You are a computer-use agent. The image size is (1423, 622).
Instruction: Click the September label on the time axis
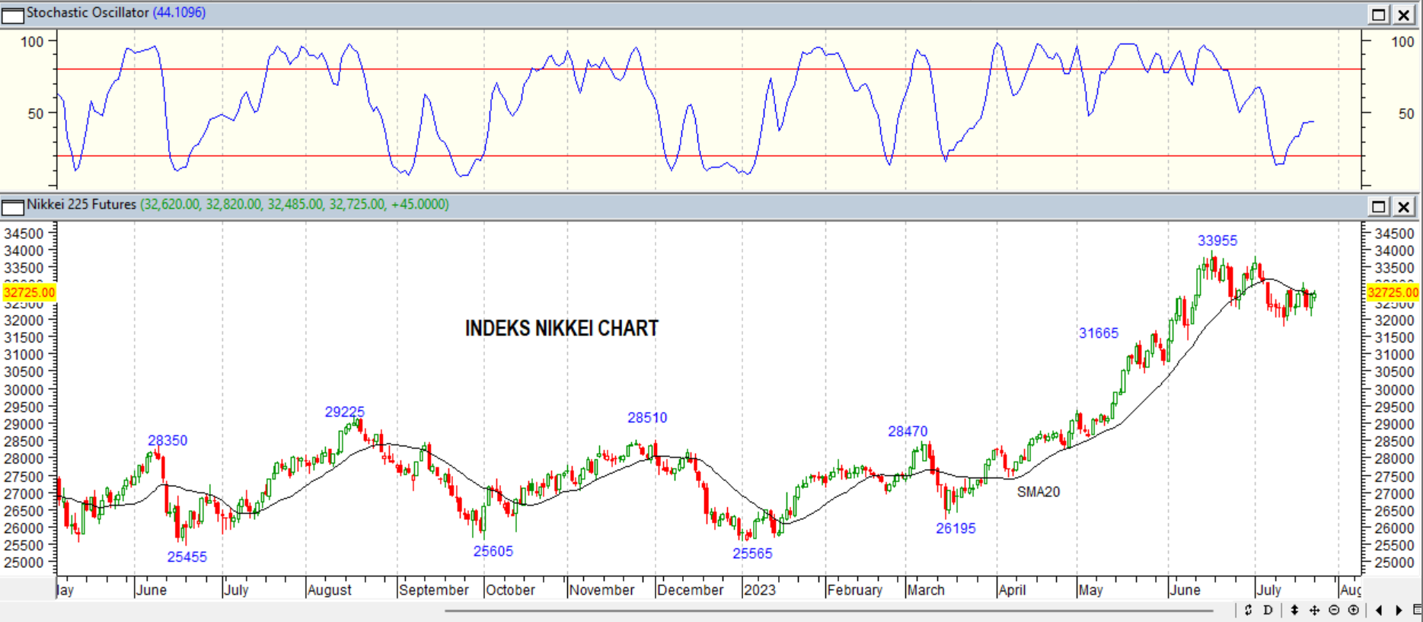tap(434, 590)
